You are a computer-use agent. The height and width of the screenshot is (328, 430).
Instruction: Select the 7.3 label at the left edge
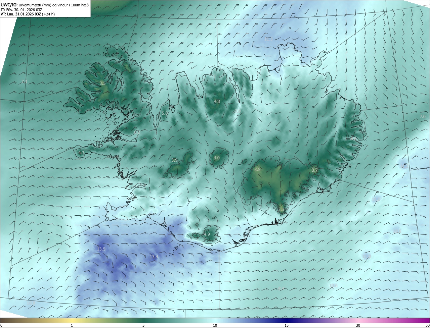(24, 81)
